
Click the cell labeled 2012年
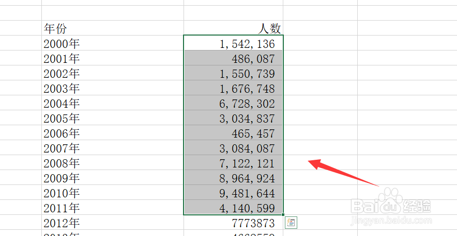(113, 223)
